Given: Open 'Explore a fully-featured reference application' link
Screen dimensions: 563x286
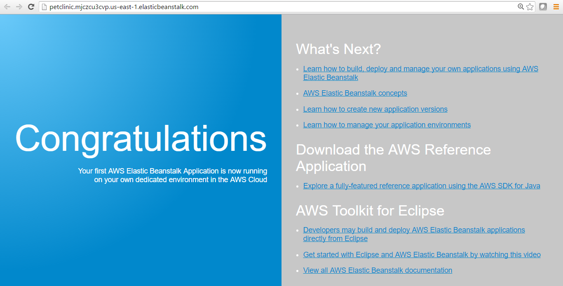Looking at the screenshot, I should coord(422,186).
